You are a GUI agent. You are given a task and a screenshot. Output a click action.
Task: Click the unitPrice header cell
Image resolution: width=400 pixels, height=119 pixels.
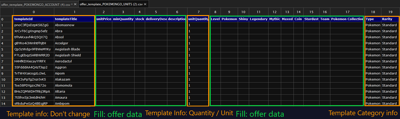[104, 19]
